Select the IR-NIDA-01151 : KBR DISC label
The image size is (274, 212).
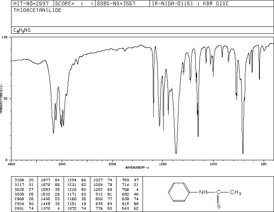(190, 3)
